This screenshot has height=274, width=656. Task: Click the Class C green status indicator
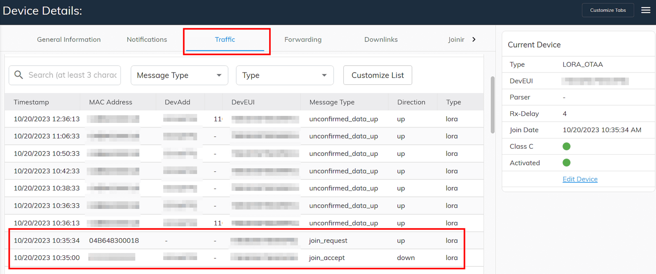(566, 146)
